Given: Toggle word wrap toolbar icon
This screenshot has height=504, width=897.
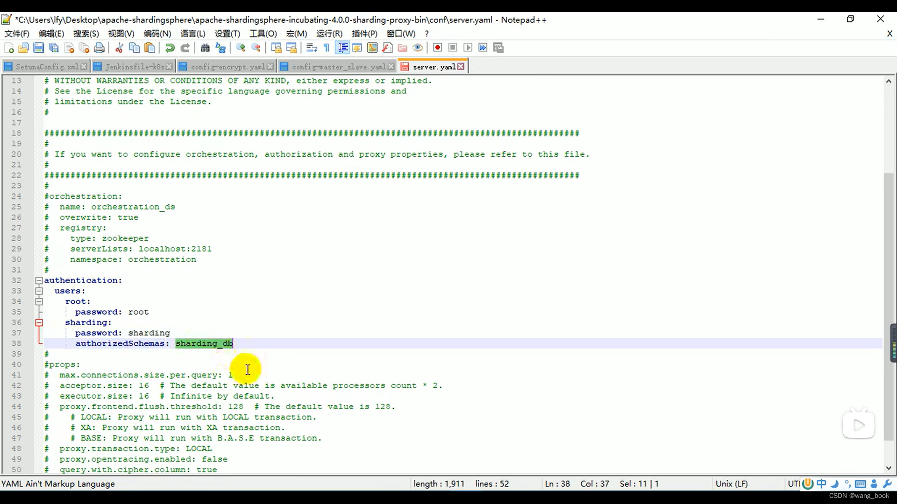Looking at the screenshot, I should pyautogui.click(x=312, y=48).
